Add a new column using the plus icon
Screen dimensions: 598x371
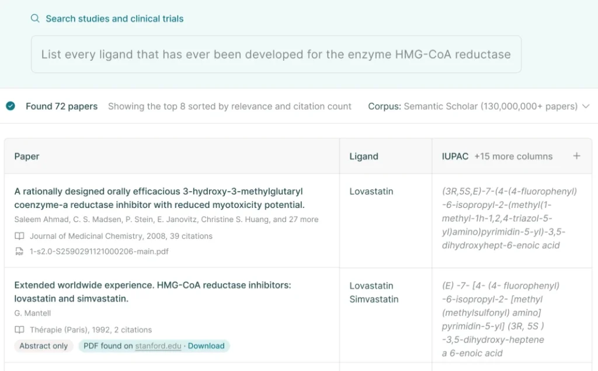(576, 156)
